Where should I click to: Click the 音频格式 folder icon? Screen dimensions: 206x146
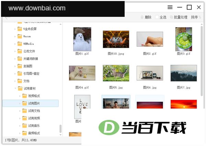coord(24,133)
